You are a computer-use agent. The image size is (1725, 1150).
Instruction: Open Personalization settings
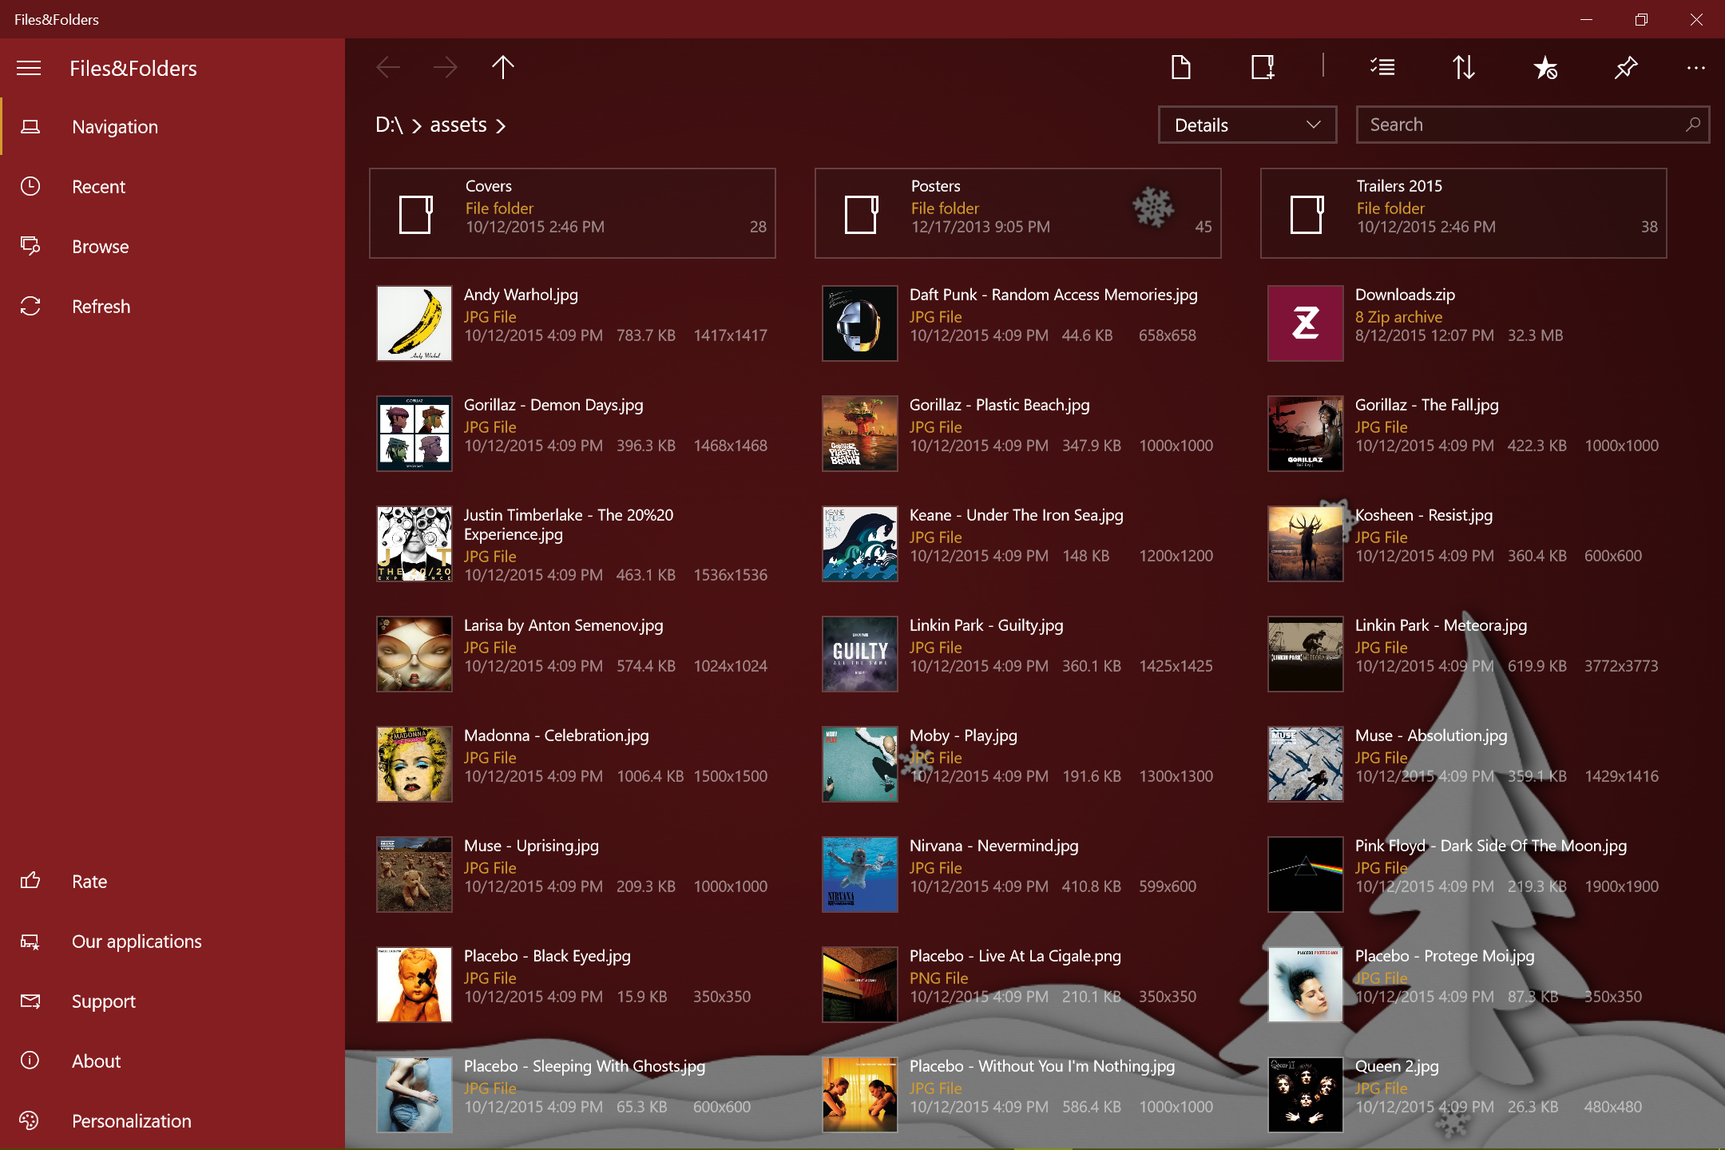tap(131, 1121)
